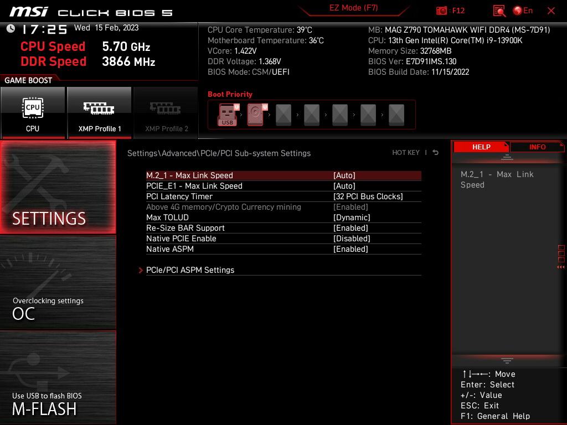Select the USB boot priority device icon

[228, 115]
